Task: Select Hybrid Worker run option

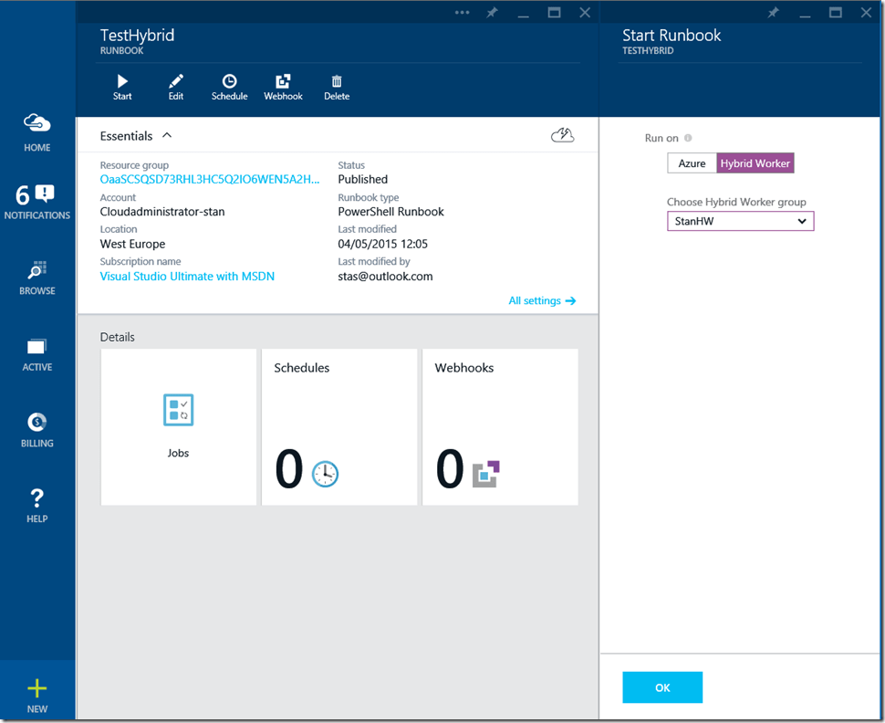Action: [755, 163]
